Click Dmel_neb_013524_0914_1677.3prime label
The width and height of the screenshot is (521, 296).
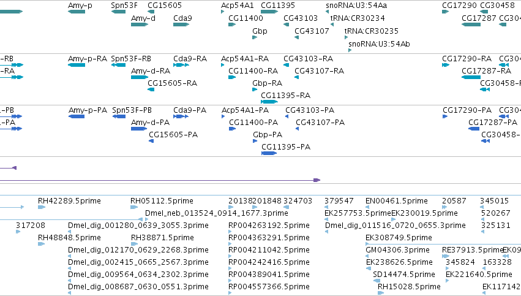pyautogui.click(x=217, y=213)
